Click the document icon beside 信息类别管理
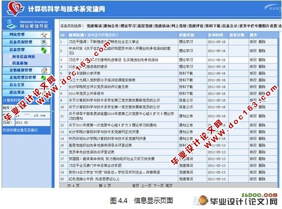 tap(44, 42)
